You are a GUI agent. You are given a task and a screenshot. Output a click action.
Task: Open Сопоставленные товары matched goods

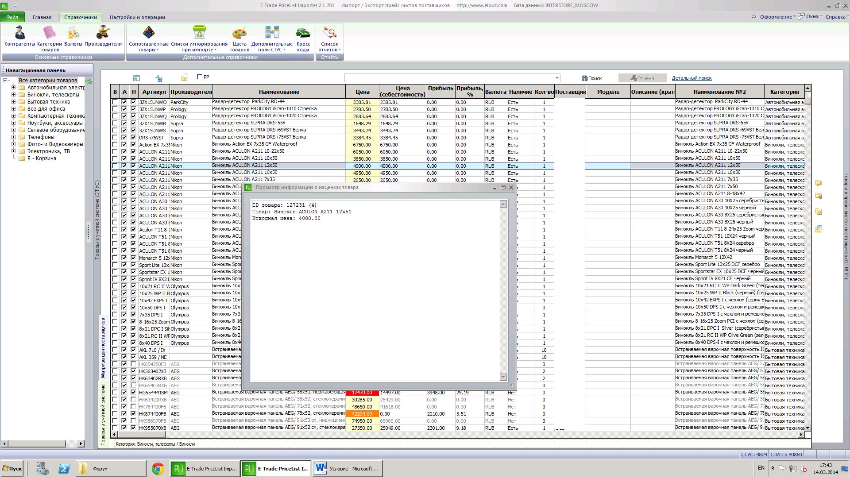pos(148,39)
